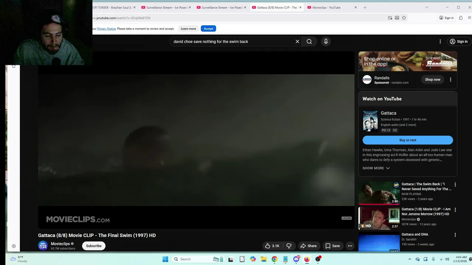Close the Gattaca (8/8) Movie CLIP tab
Viewport: 472px width, 265px height.
pos(301,7)
